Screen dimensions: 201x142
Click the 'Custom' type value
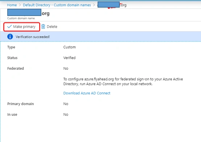click(69, 47)
